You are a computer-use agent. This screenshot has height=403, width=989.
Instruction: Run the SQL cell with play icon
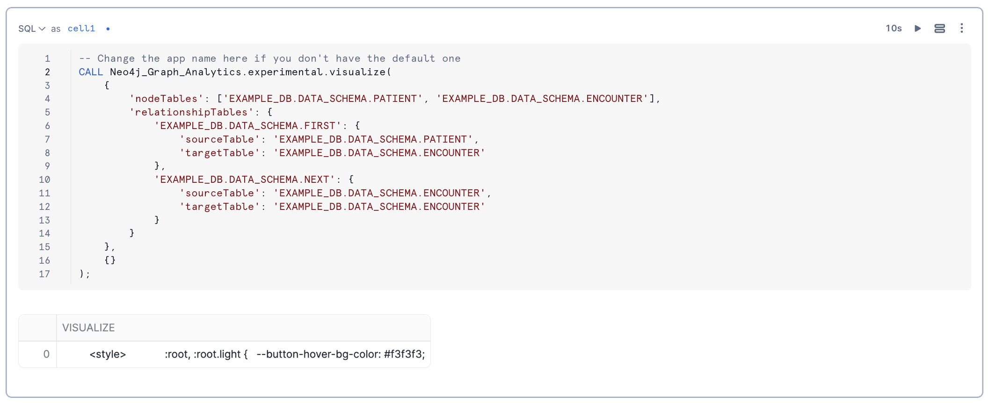pos(918,29)
